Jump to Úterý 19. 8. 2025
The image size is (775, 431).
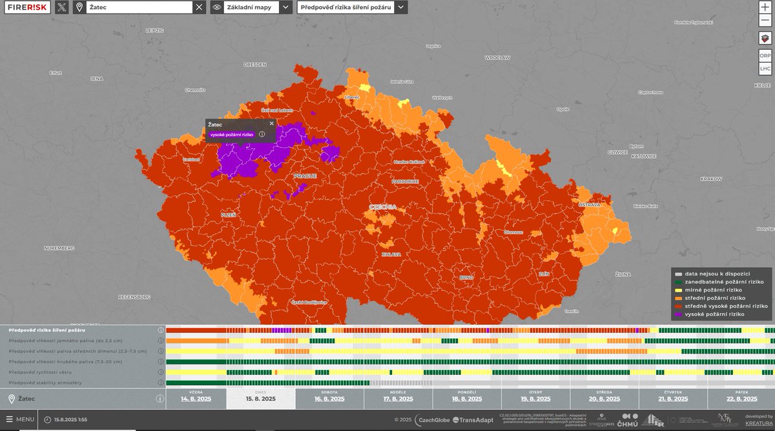coord(535,398)
